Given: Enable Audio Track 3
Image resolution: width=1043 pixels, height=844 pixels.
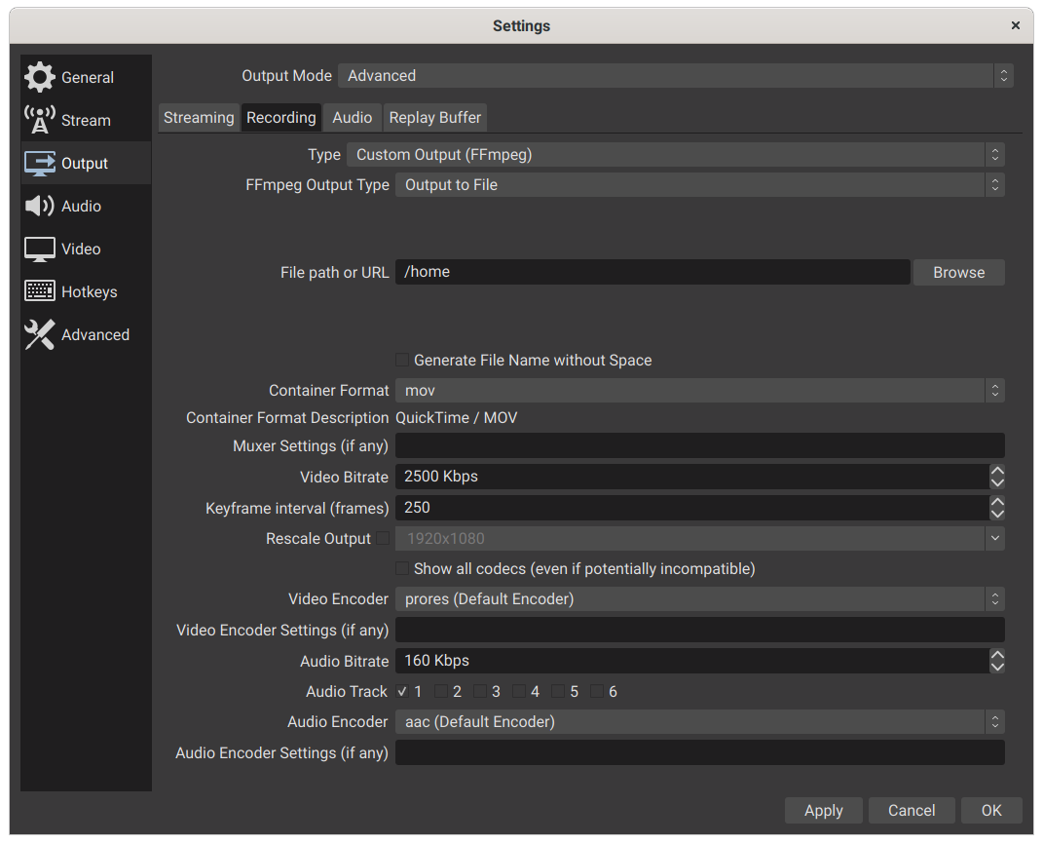Looking at the screenshot, I should pyautogui.click(x=479, y=692).
